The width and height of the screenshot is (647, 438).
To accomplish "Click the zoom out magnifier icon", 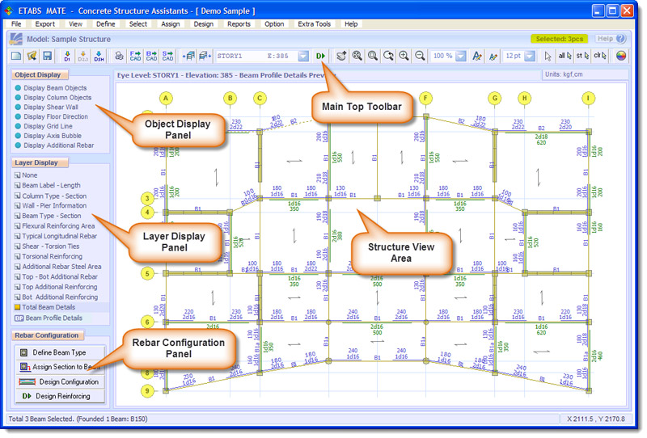I will 420,56.
